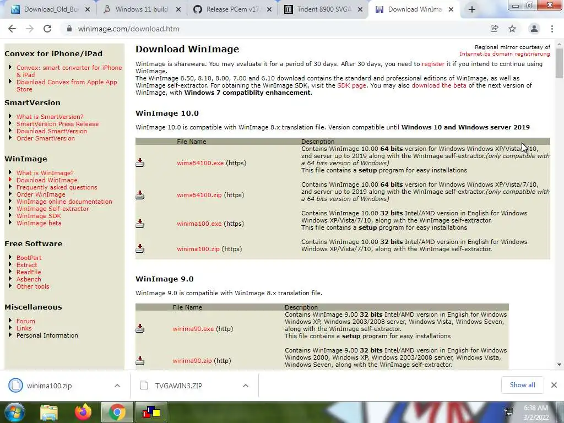Viewport: 564px width, 423px height.
Task: Open the share page icon
Action: point(495,29)
